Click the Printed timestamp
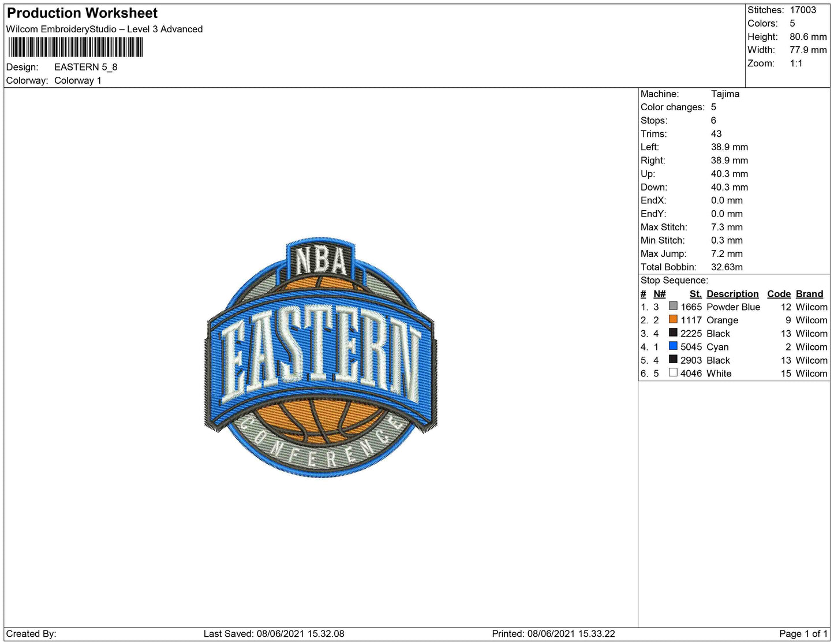Viewport: 834px width, 642px height. 553,633
